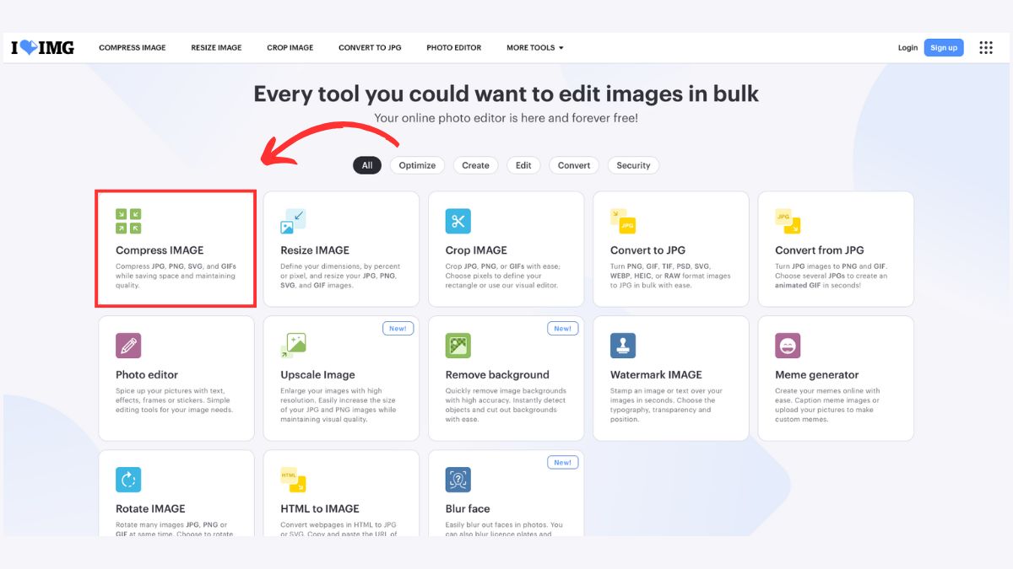The height and width of the screenshot is (569, 1013).
Task: Click the Resize IMAGE icon
Action: coord(293,221)
